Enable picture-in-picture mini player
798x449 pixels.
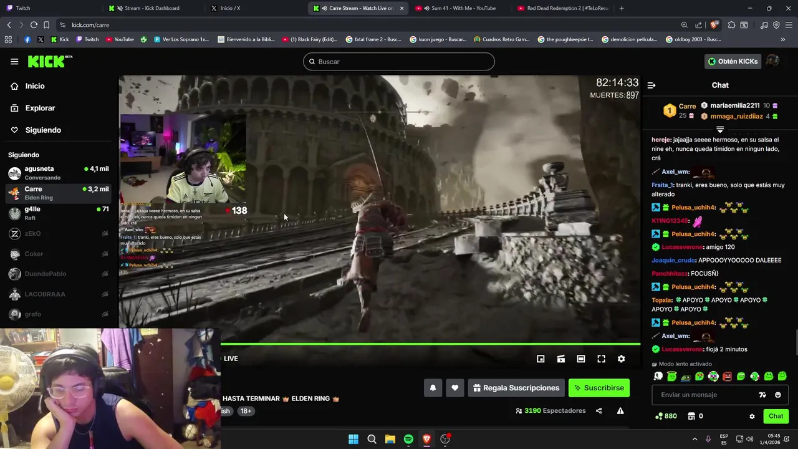point(541,359)
